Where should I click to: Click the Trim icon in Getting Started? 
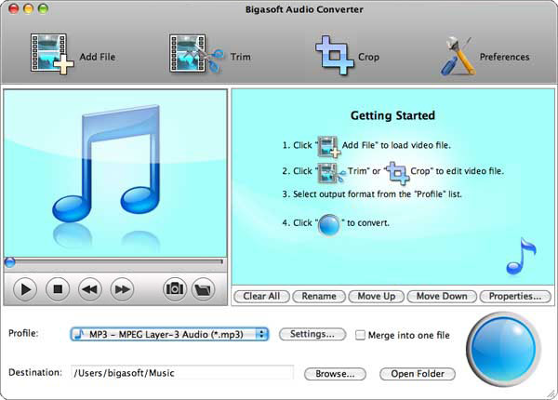click(x=331, y=172)
